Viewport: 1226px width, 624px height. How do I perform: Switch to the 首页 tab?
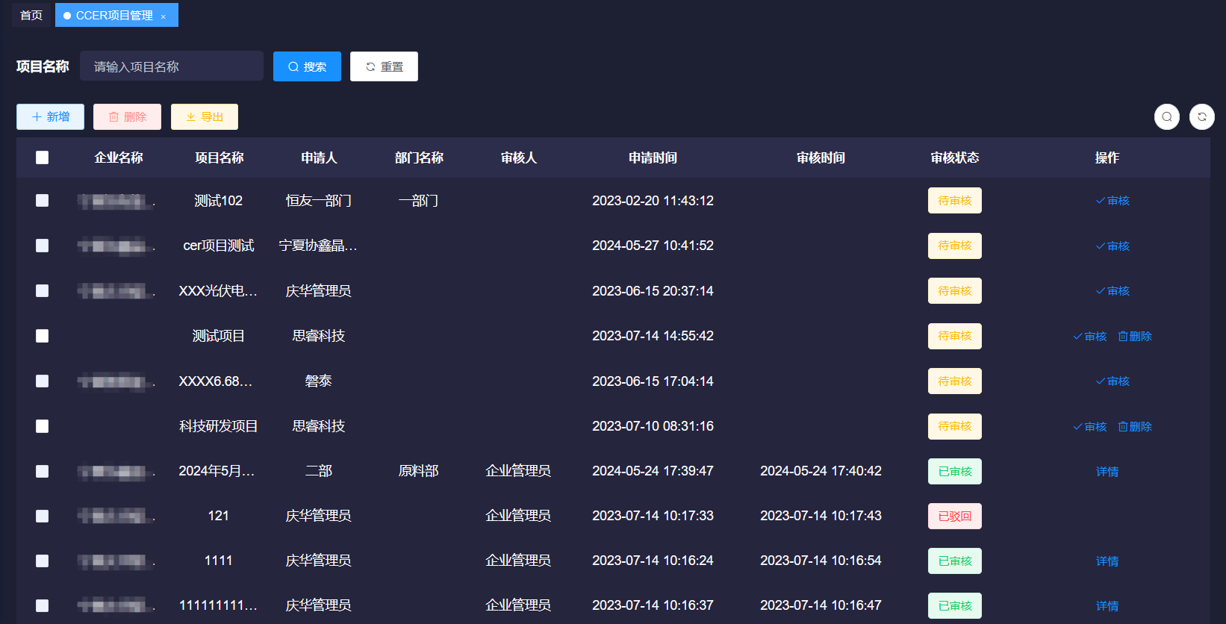tap(31, 15)
